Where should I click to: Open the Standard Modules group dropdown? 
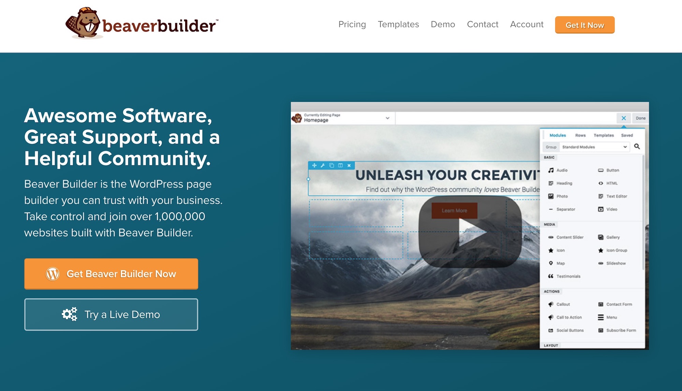click(x=595, y=147)
